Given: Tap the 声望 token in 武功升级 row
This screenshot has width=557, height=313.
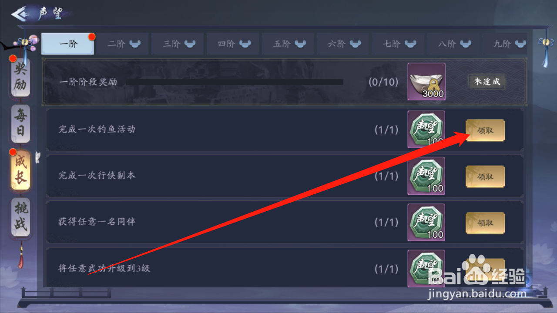Looking at the screenshot, I should pyautogui.click(x=426, y=268).
